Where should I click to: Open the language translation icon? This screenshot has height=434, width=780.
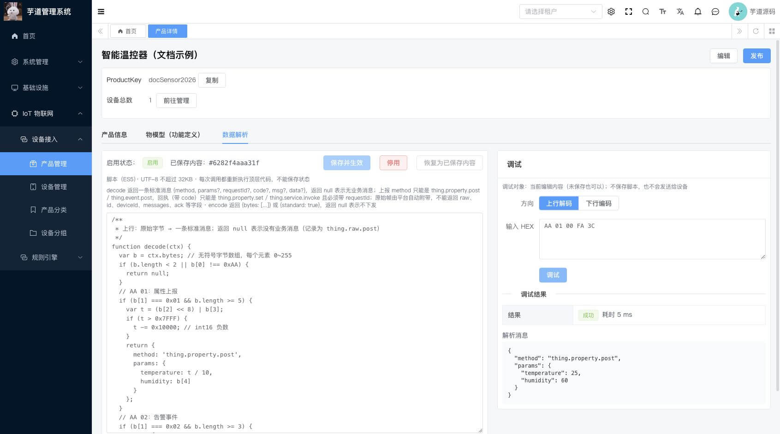point(680,12)
